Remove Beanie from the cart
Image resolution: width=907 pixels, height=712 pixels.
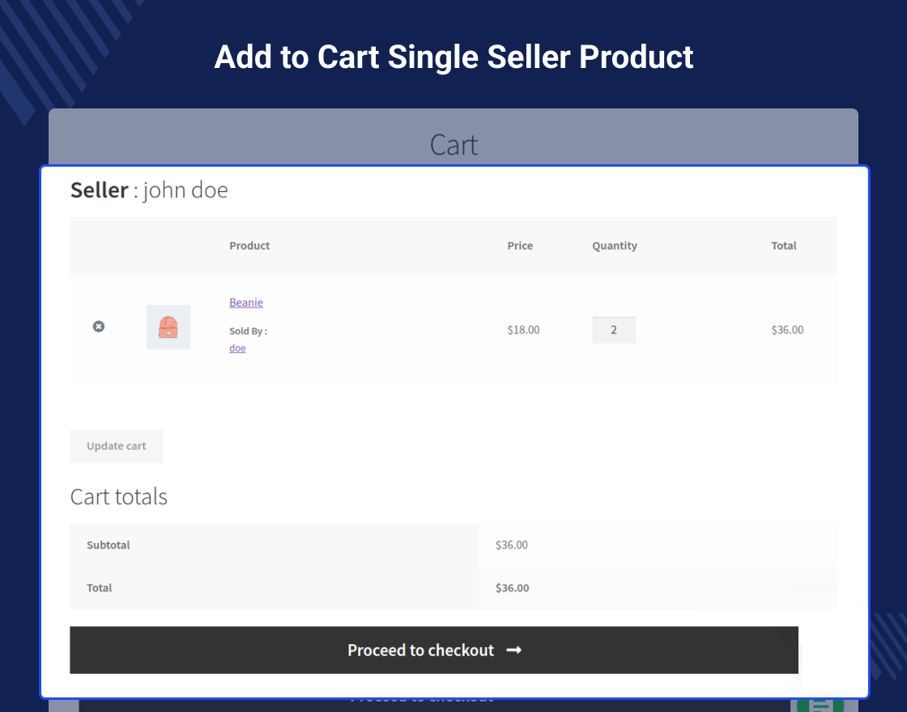99,326
